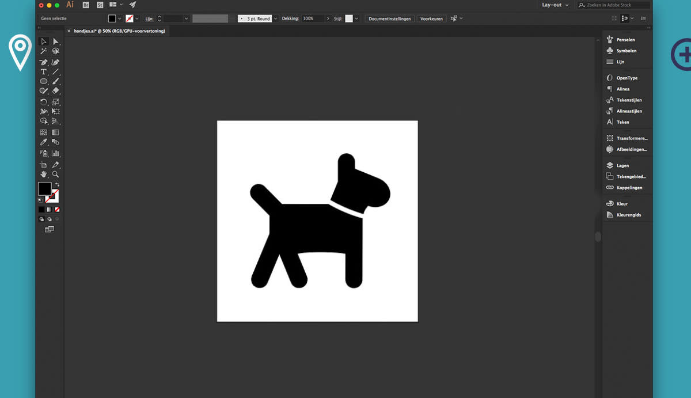
Task: Select the Artboard tool
Action: coord(44,165)
